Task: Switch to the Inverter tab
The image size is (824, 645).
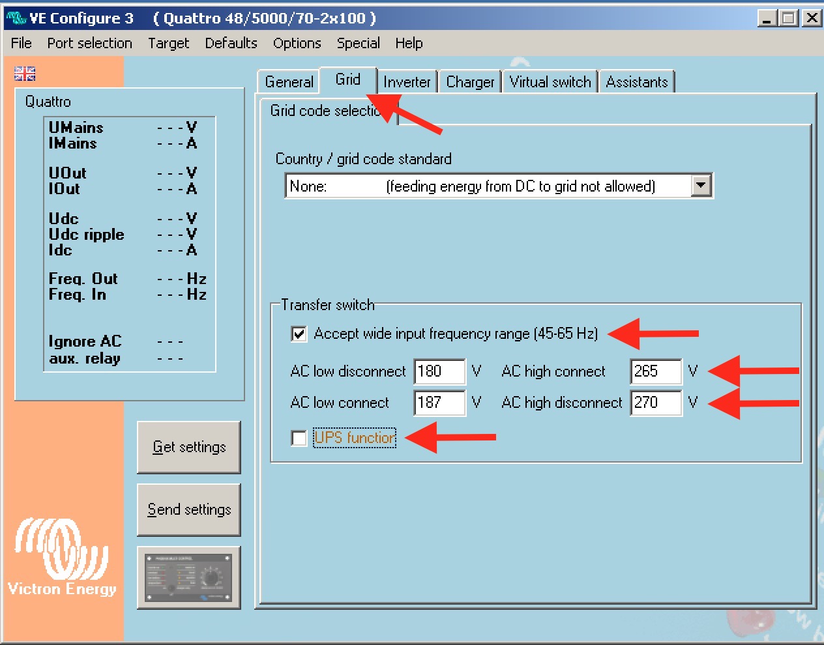Action: 407,82
